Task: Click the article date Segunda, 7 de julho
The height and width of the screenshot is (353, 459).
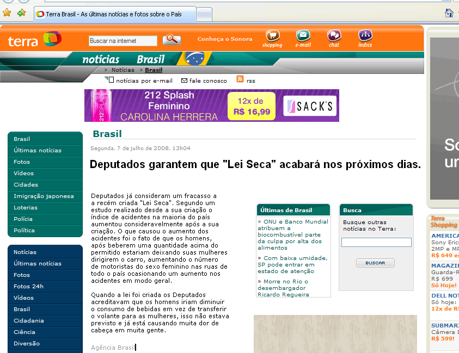Action: [140, 148]
